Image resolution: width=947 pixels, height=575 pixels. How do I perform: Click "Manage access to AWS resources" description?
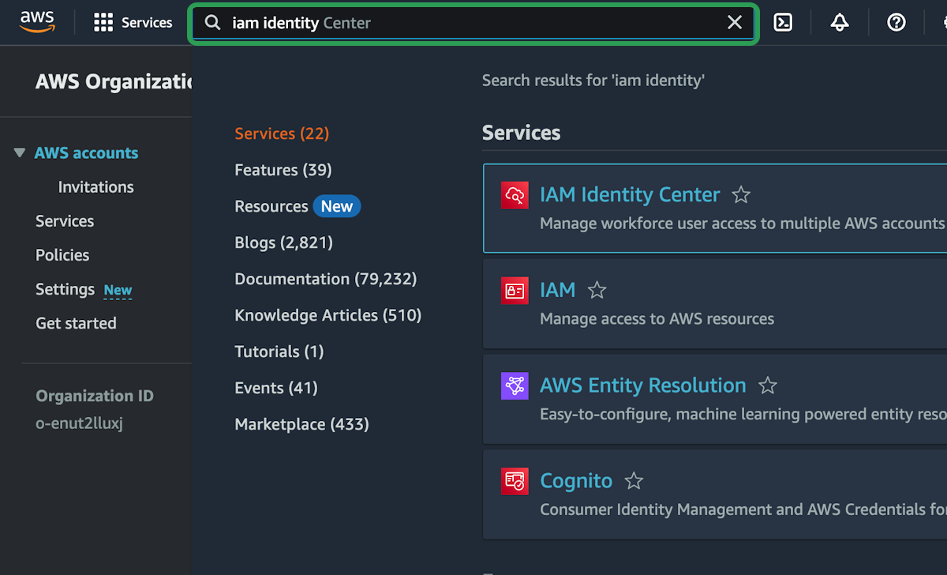click(657, 319)
